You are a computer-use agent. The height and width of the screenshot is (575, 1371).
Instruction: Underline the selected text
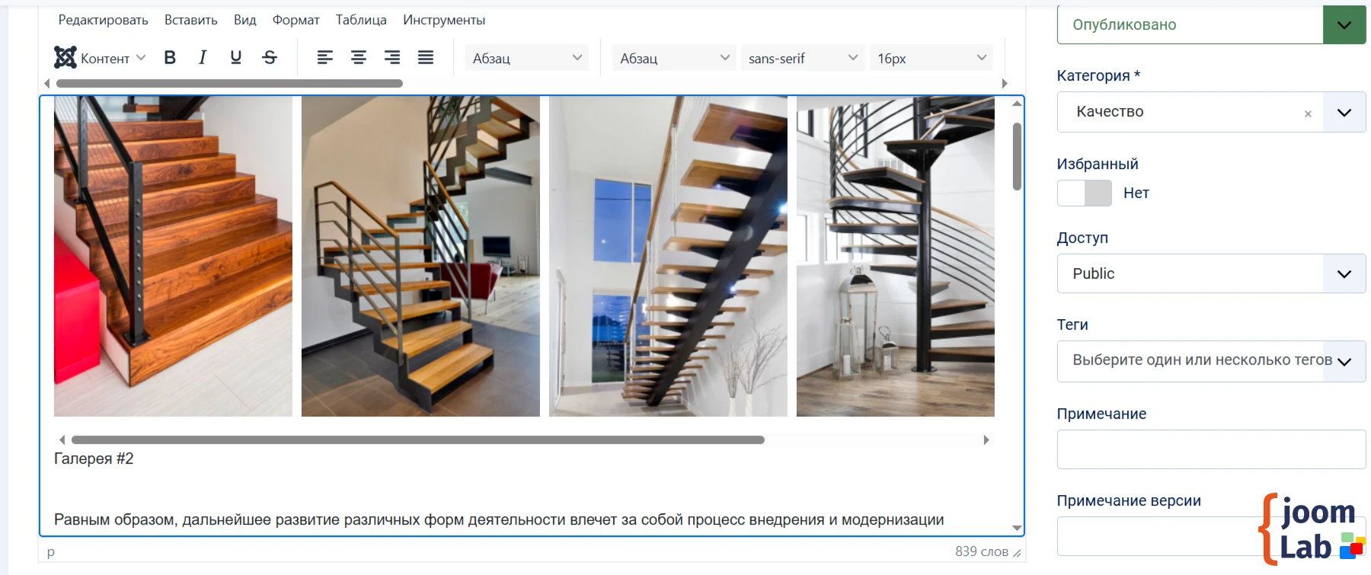pyautogui.click(x=236, y=58)
